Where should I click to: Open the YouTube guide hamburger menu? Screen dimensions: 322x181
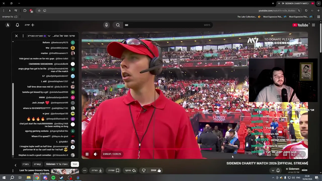pyautogui.click(x=313, y=25)
